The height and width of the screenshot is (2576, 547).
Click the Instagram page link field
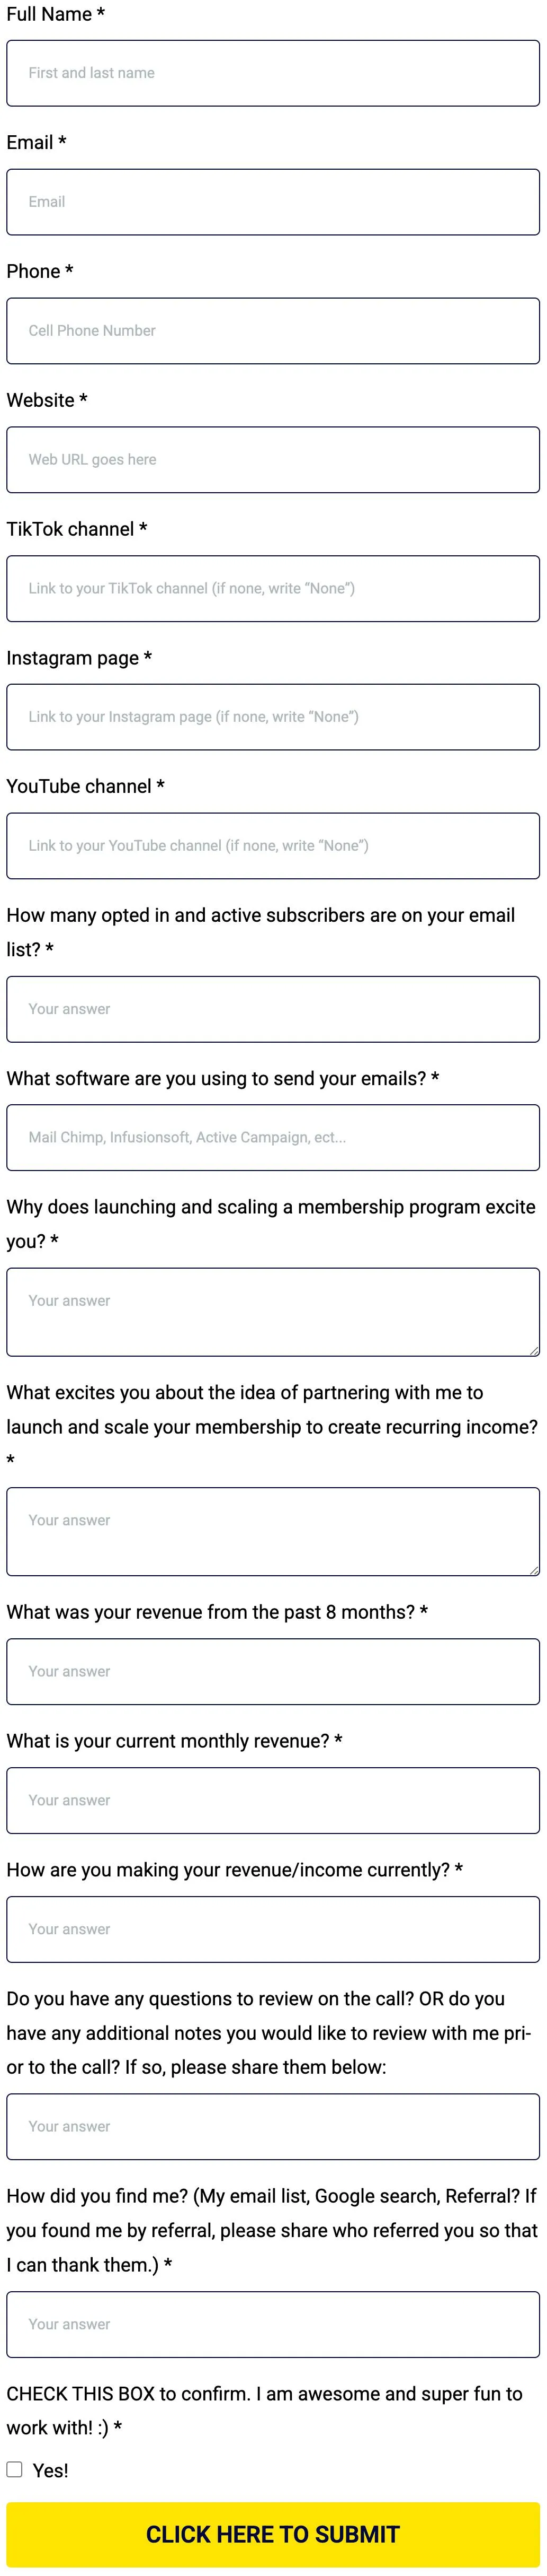pyautogui.click(x=273, y=717)
